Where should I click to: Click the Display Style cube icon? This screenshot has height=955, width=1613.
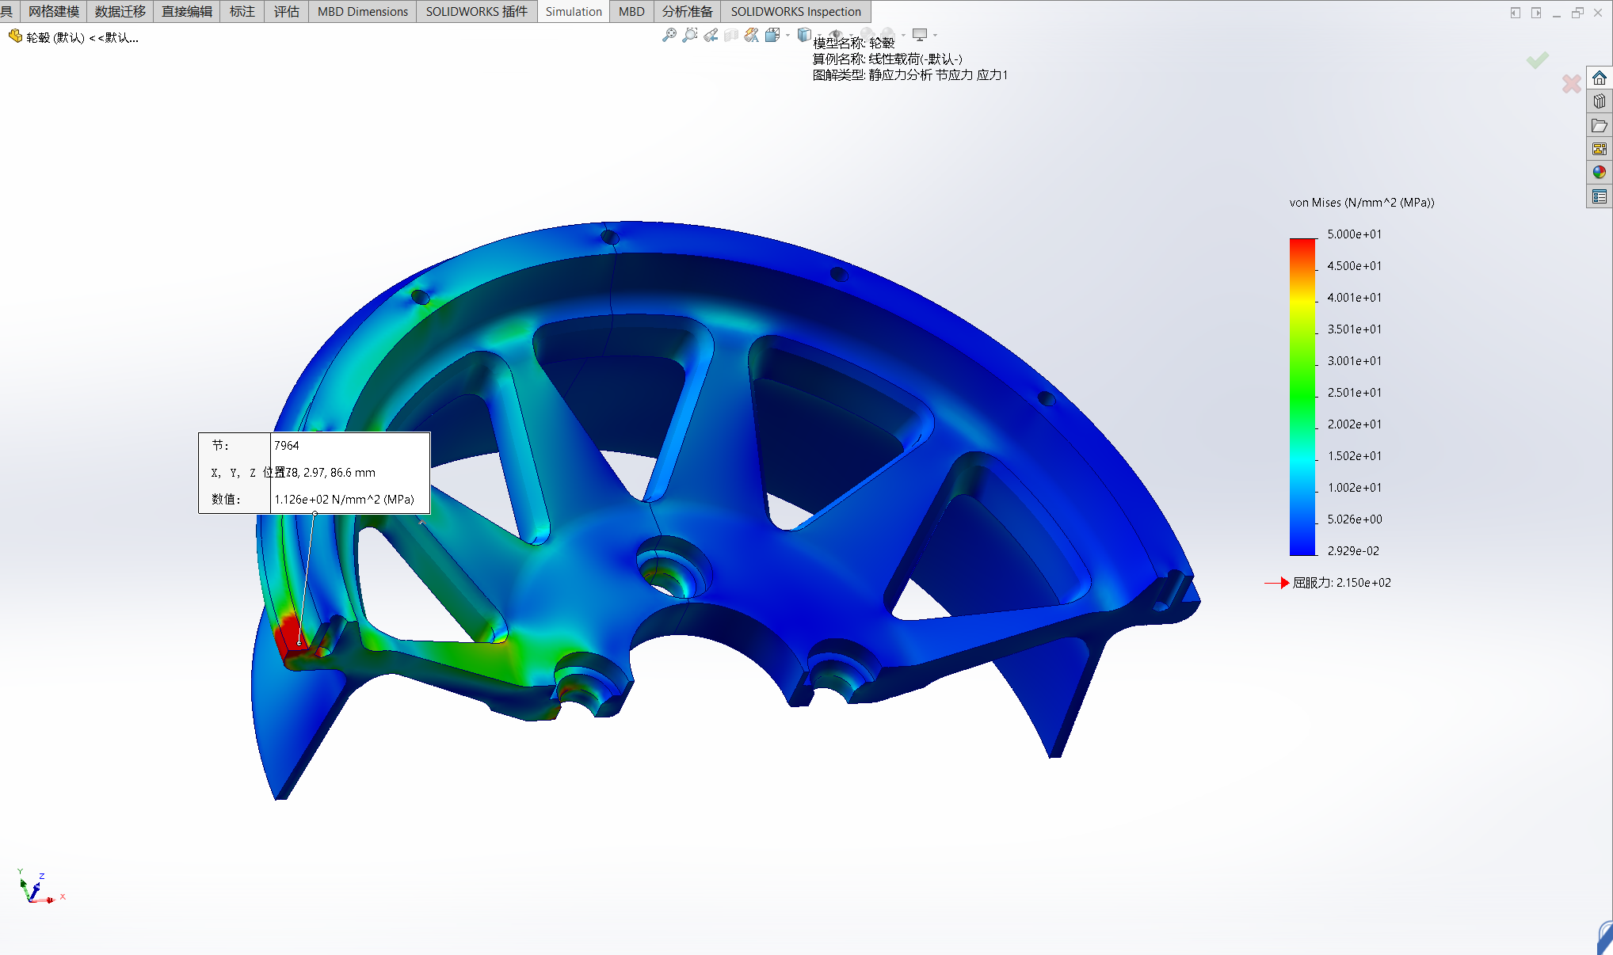tap(804, 34)
